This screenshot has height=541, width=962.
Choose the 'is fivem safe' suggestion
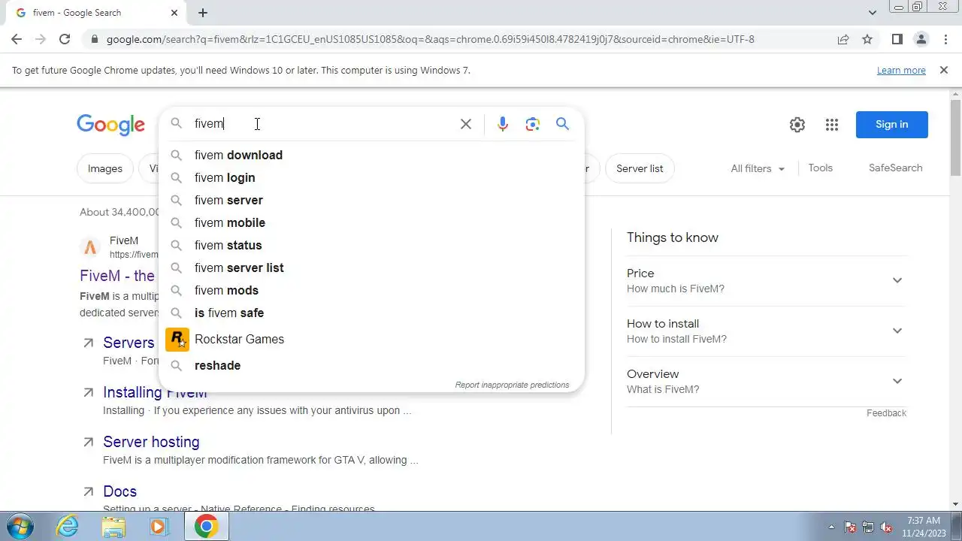click(x=371, y=313)
